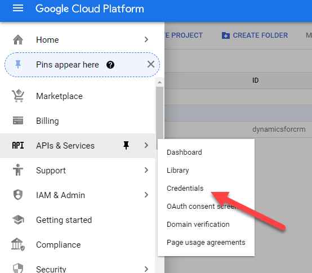Viewport: 312px width, 273px height.
Task: Open the hamburger navigation menu
Action: pyautogui.click(x=18, y=8)
